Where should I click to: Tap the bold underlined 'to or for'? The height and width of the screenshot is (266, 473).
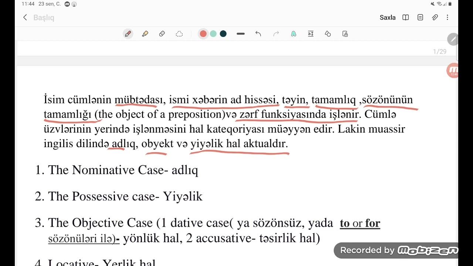tap(360, 223)
